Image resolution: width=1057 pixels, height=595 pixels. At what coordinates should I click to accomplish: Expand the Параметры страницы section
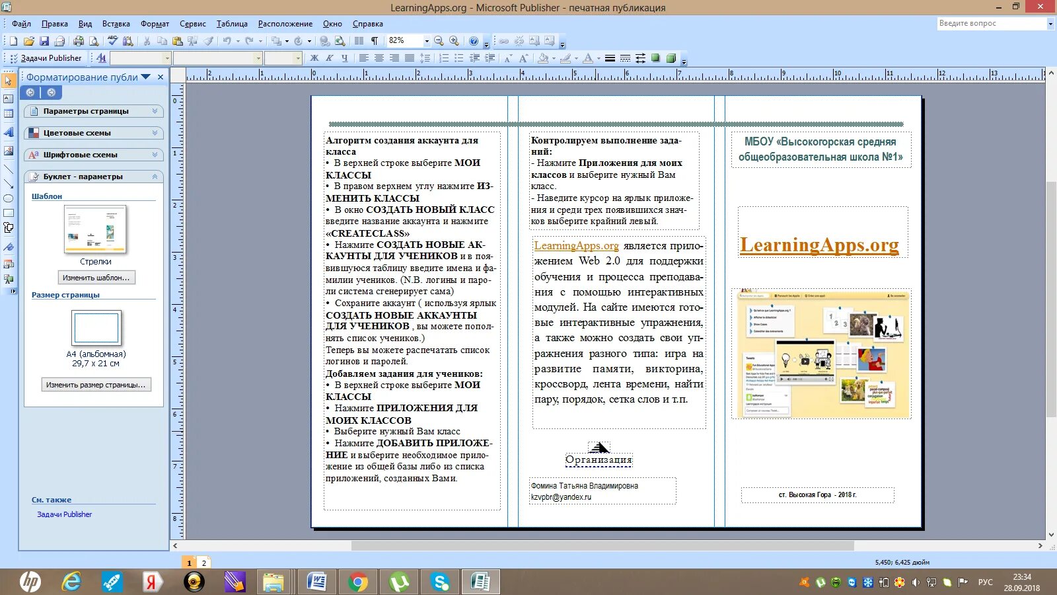(94, 111)
